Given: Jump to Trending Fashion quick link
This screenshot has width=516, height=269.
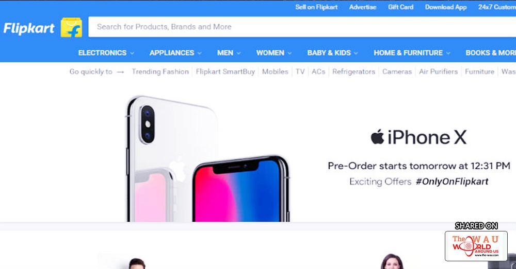Looking at the screenshot, I should pos(160,71).
